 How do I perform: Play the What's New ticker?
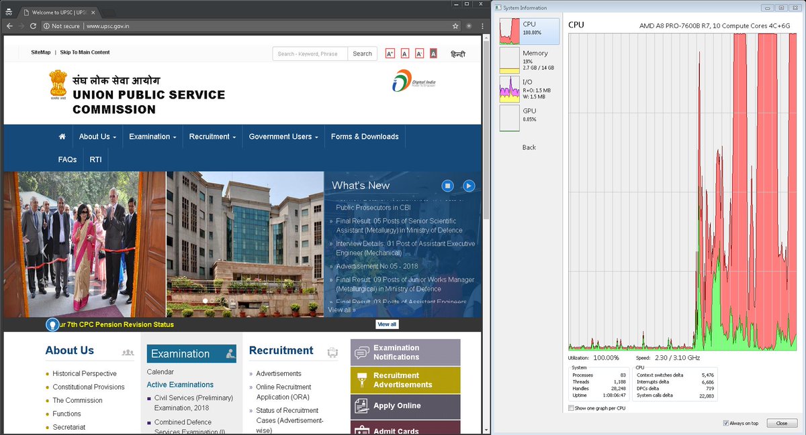(x=469, y=186)
